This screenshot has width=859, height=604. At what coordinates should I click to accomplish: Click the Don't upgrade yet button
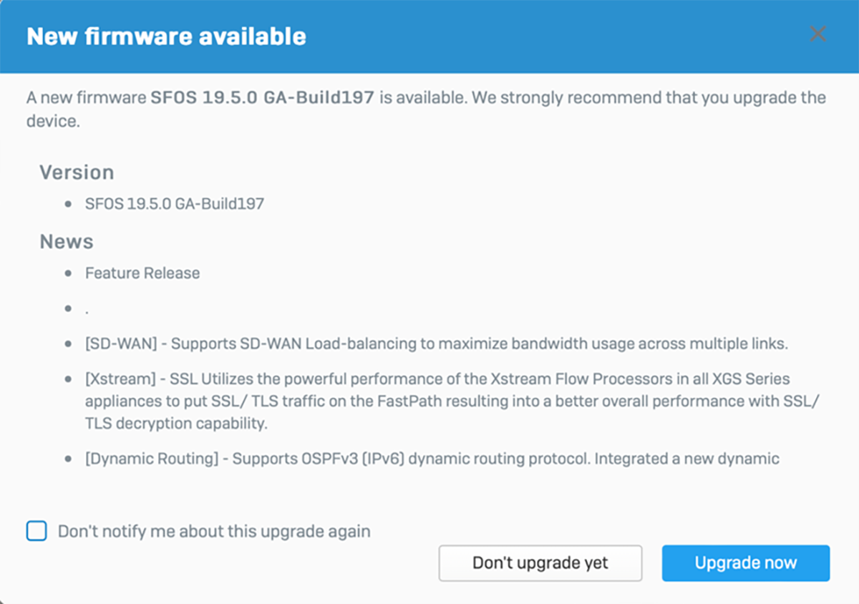(540, 563)
